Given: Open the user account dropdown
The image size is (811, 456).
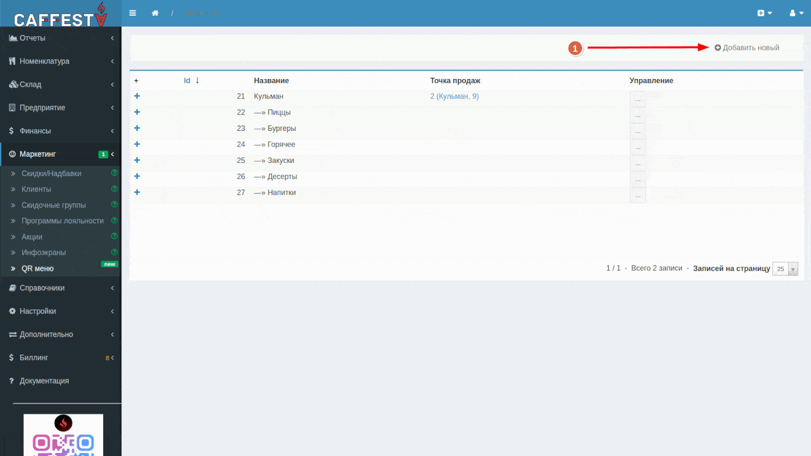Looking at the screenshot, I should pyautogui.click(x=797, y=13).
